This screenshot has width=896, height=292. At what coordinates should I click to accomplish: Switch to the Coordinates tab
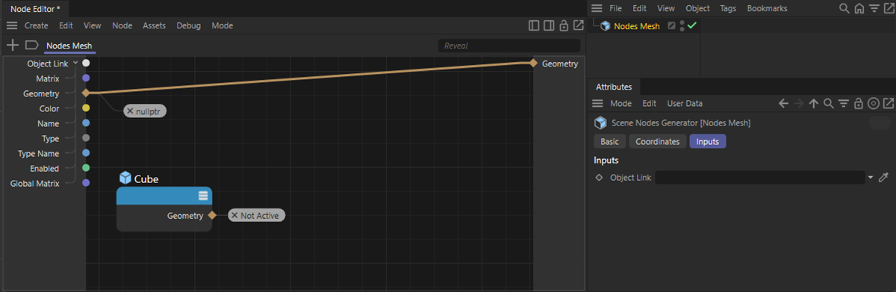(657, 141)
